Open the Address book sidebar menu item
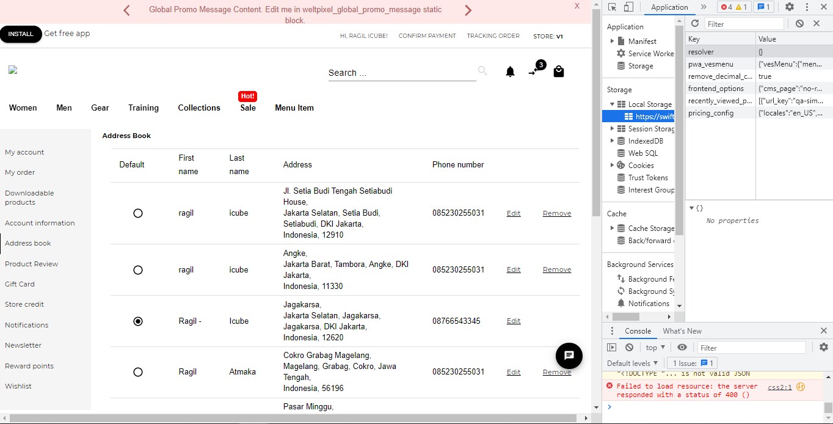Image resolution: width=833 pixels, height=424 pixels. (28, 243)
